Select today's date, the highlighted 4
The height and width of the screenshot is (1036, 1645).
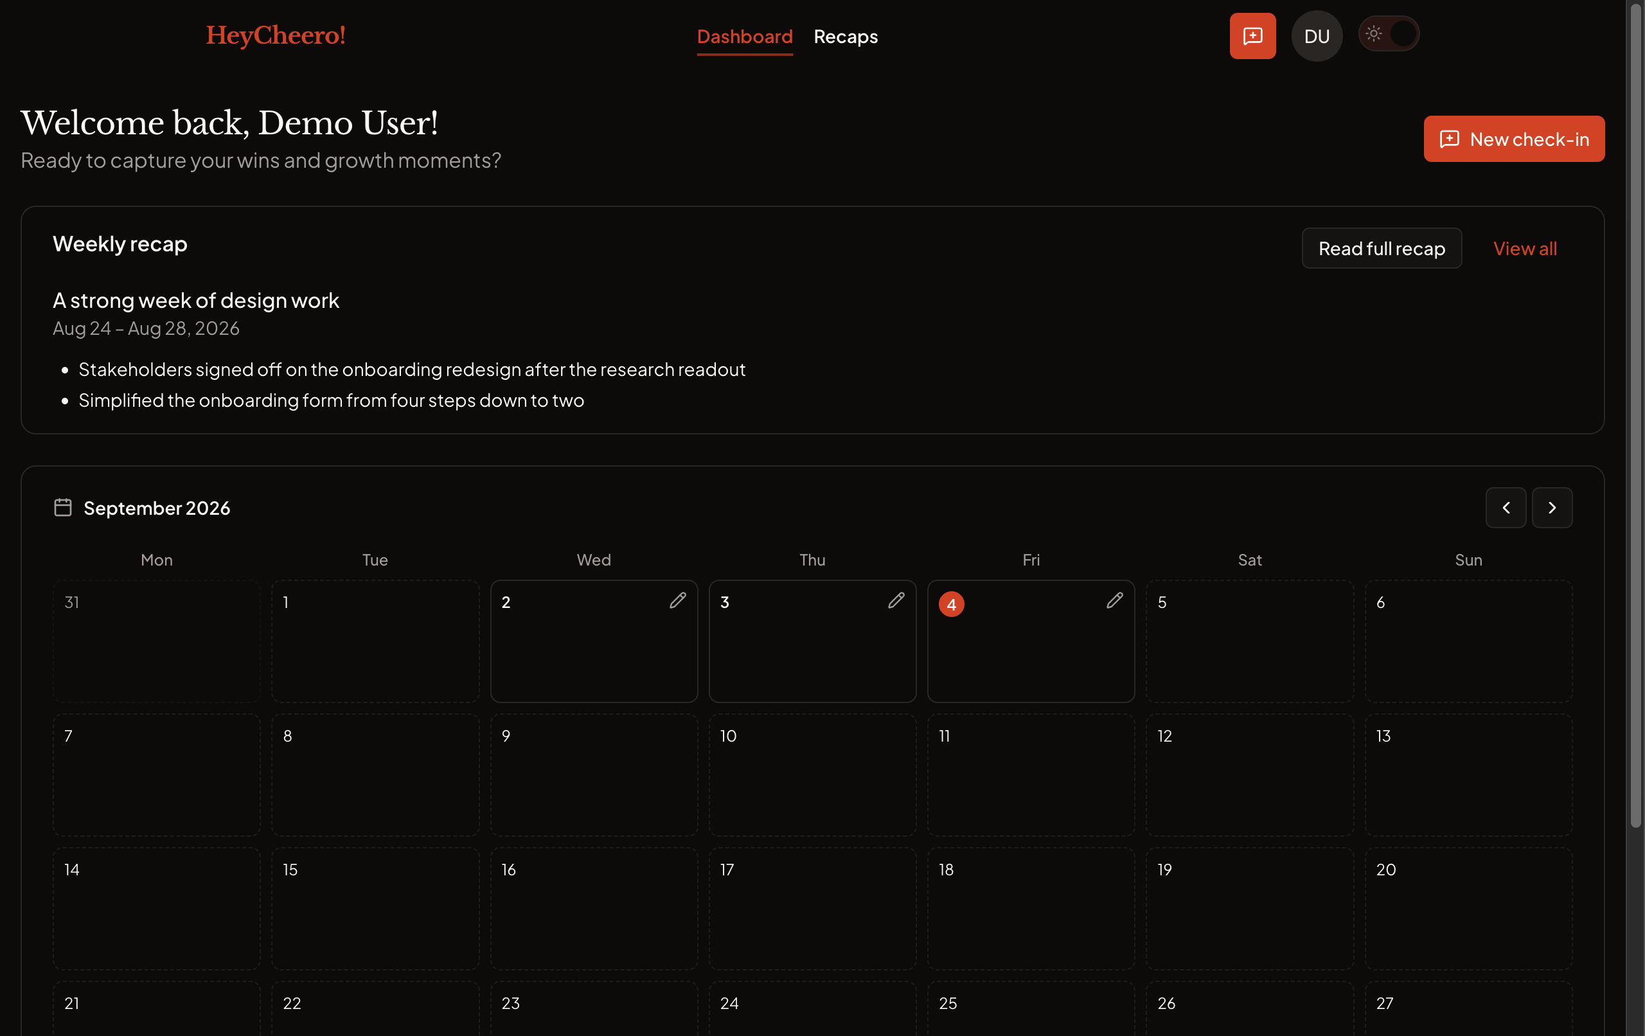(951, 604)
